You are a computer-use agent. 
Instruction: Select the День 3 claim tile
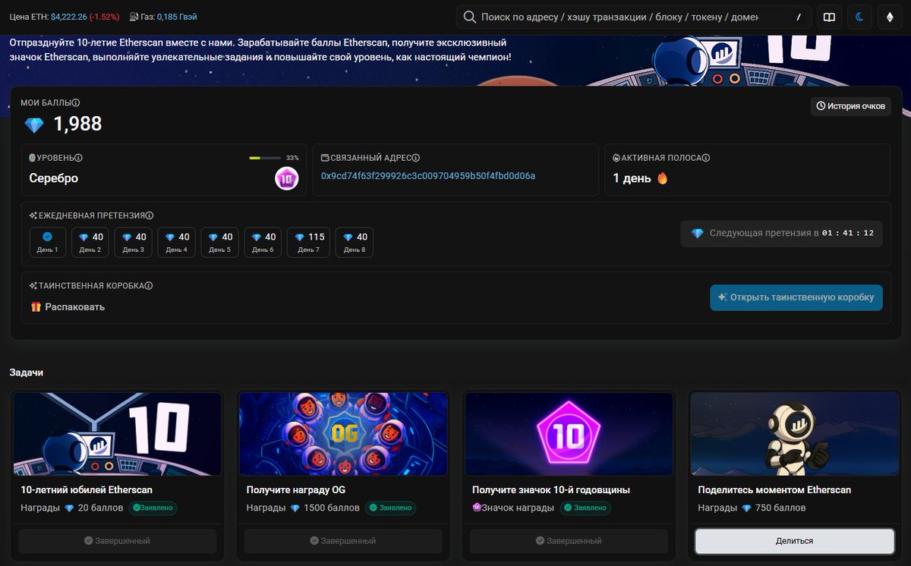[x=134, y=242]
